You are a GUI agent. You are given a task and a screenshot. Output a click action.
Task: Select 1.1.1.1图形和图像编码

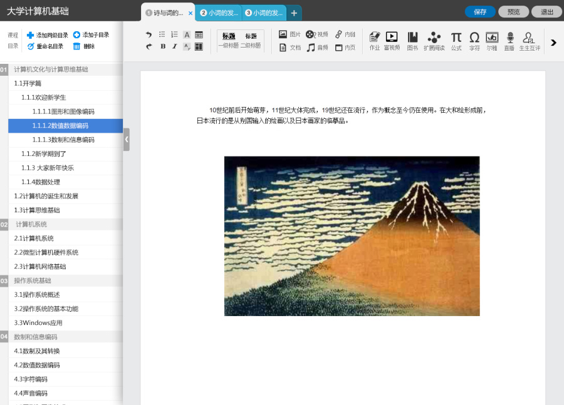coord(65,111)
